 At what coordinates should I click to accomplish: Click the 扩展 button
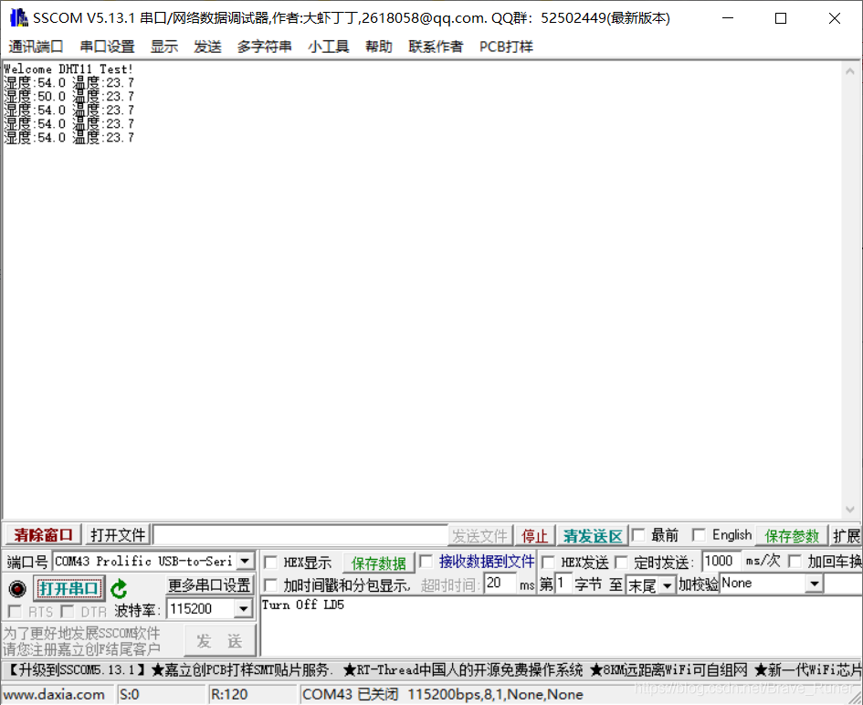(x=846, y=535)
